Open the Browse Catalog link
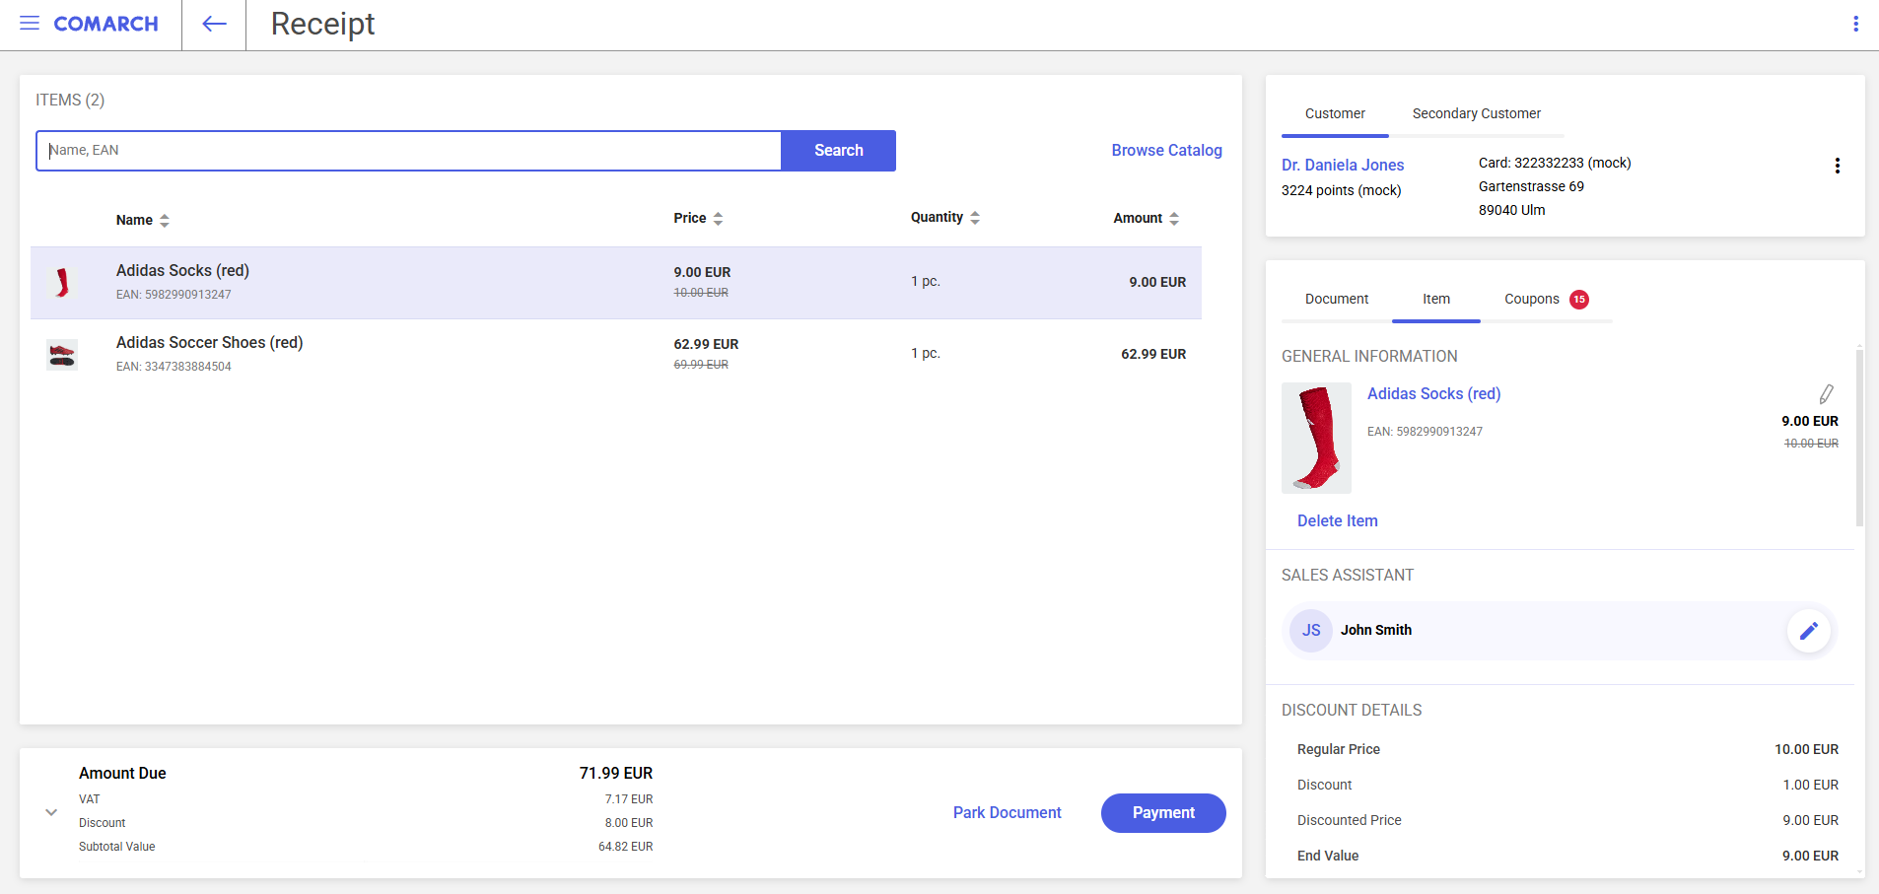Image resolution: width=1879 pixels, height=894 pixels. tap(1166, 150)
